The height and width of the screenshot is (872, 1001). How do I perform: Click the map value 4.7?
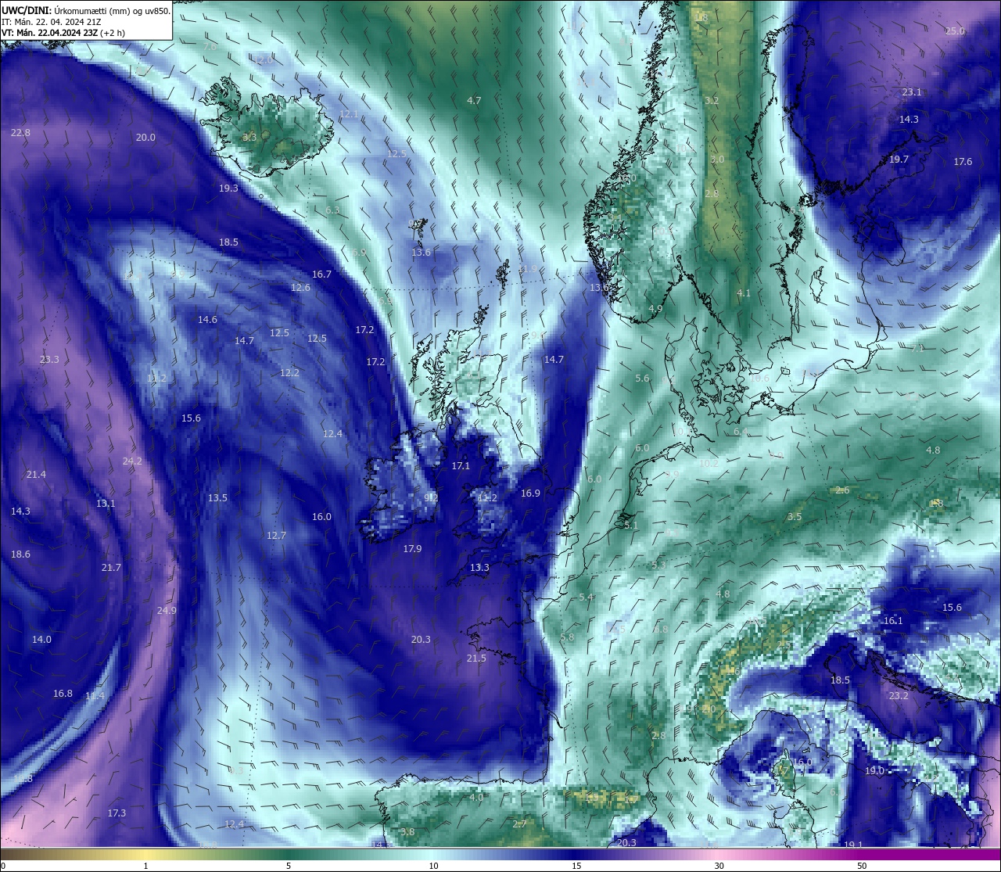pos(474,101)
